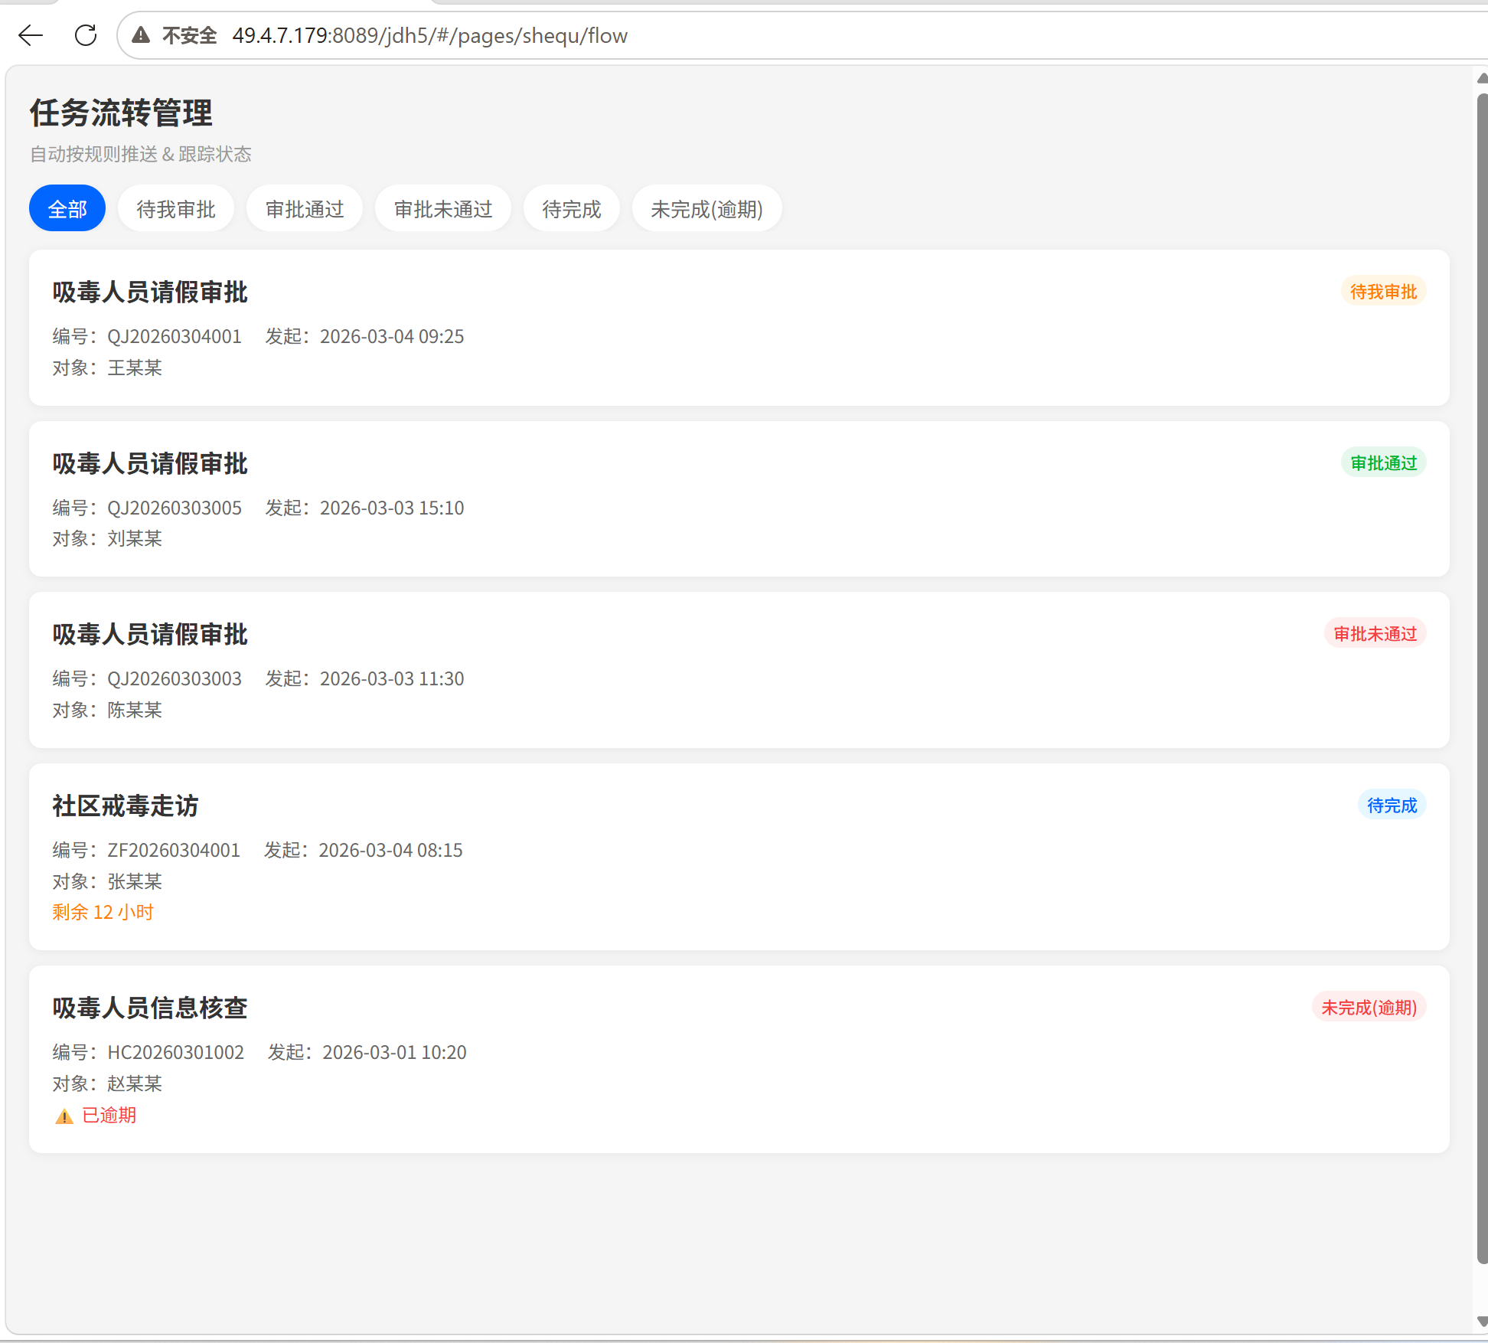Screen dimensions: 1488x1343
Task: Click the 剩余 12 小时 remaining text
Action: (103, 913)
